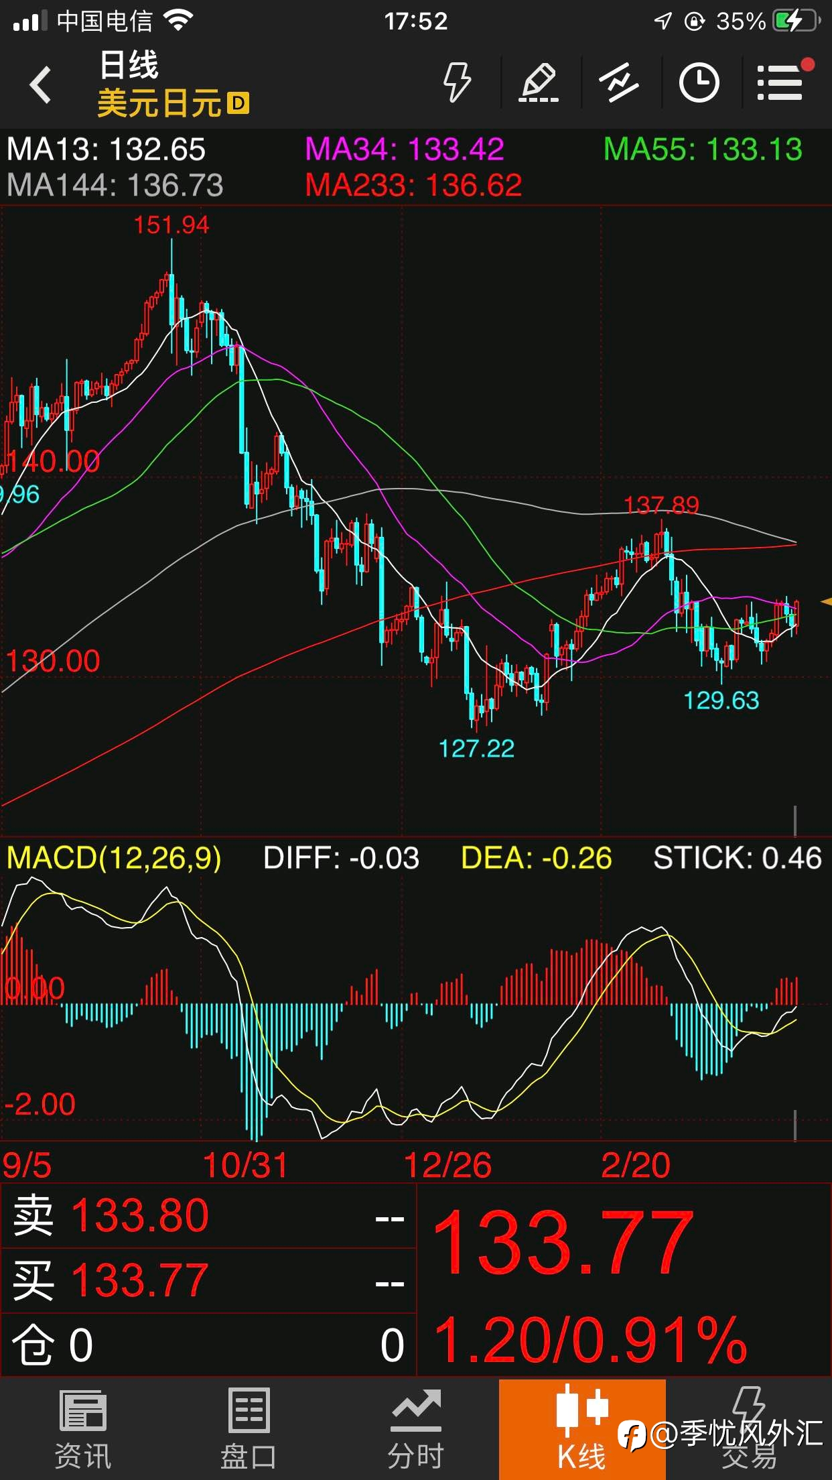Tap the location arrow status icon

663,21
